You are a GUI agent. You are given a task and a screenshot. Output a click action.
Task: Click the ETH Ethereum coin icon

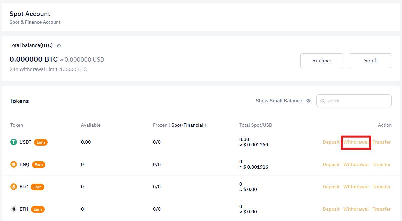coord(14,209)
